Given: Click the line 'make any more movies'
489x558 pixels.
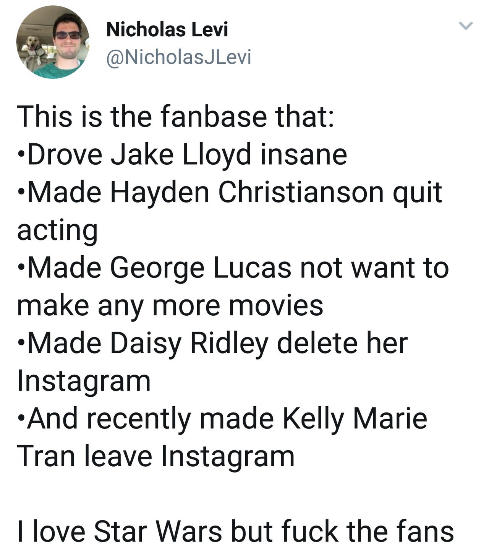Looking at the screenshot, I should coord(170,305).
